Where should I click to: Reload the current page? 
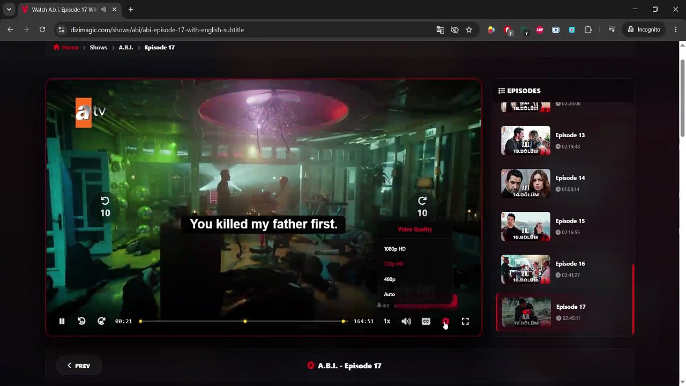pos(42,29)
